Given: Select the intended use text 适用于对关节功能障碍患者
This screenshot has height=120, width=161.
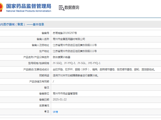Looking at the screenshot, I should [76, 76].
